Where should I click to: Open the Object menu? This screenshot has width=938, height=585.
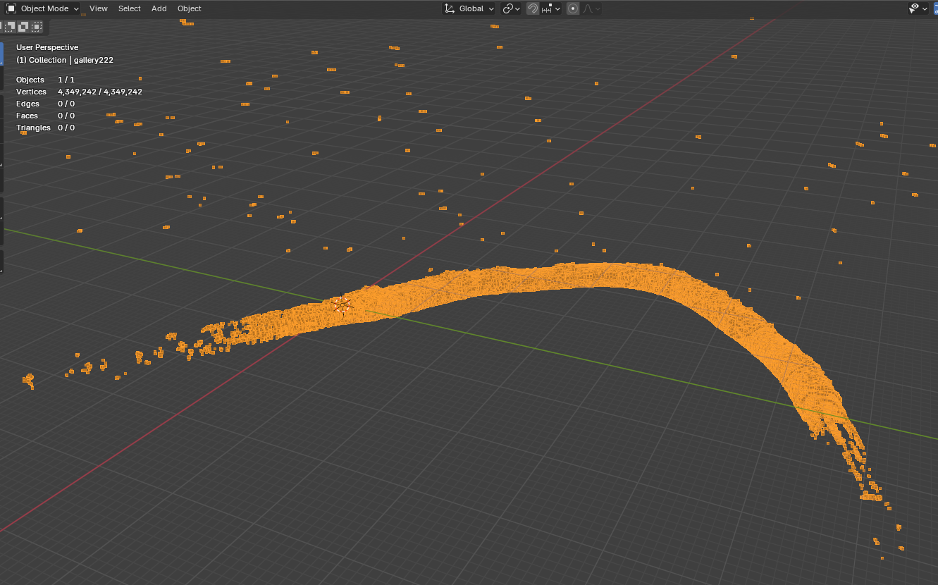coord(190,8)
